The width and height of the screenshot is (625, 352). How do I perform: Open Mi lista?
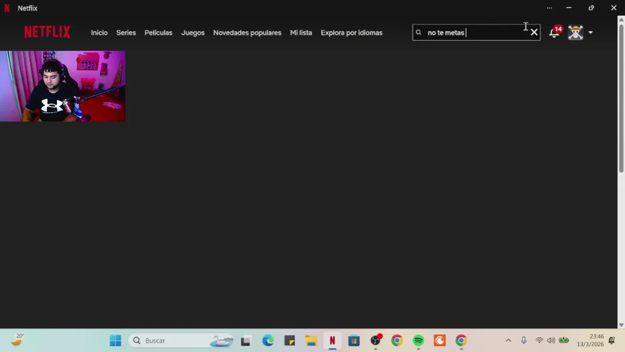tap(301, 33)
